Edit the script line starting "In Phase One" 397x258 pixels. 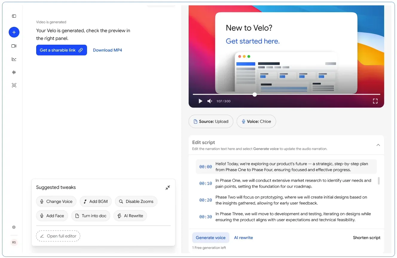coord(293,184)
